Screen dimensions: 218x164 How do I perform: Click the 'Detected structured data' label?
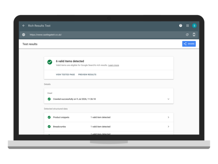[56, 109]
